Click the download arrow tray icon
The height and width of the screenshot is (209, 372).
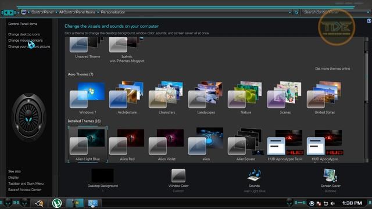312,203
